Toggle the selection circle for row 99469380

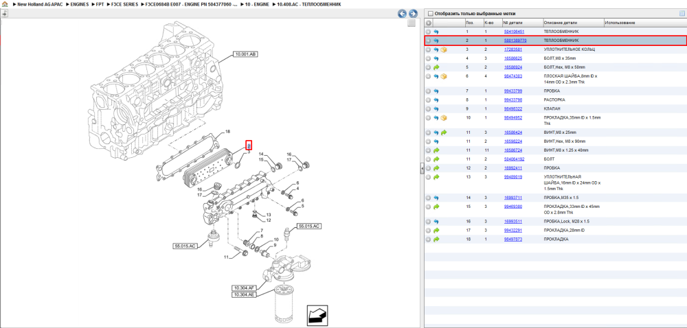(429, 207)
